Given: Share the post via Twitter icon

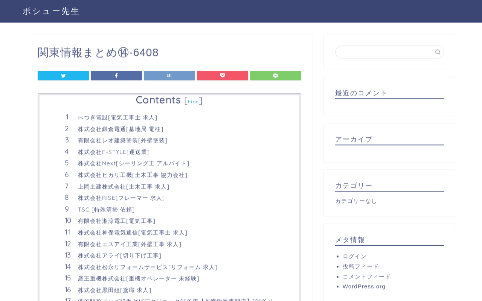Looking at the screenshot, I should pyautogui.click(x=63, y=76).
